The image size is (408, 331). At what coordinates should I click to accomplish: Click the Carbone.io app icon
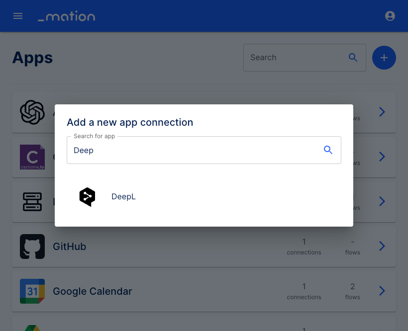click(32, 157)
